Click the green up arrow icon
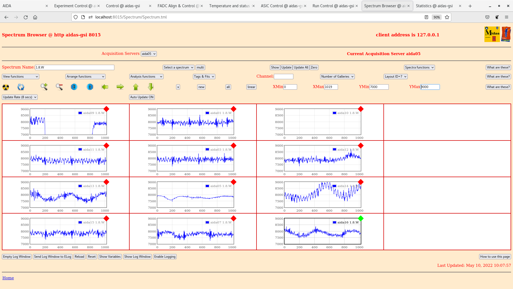The height and width of the screenshot is (289, 513). click(x=136, y=87)
